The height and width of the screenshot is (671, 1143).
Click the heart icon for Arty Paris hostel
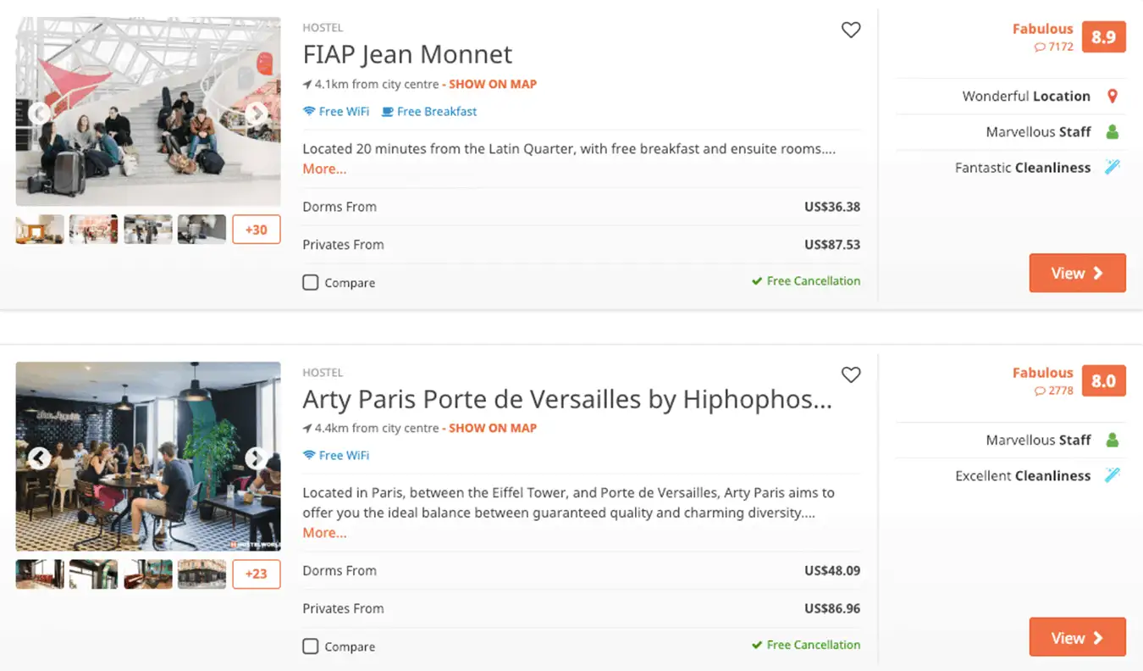point(851,374)
